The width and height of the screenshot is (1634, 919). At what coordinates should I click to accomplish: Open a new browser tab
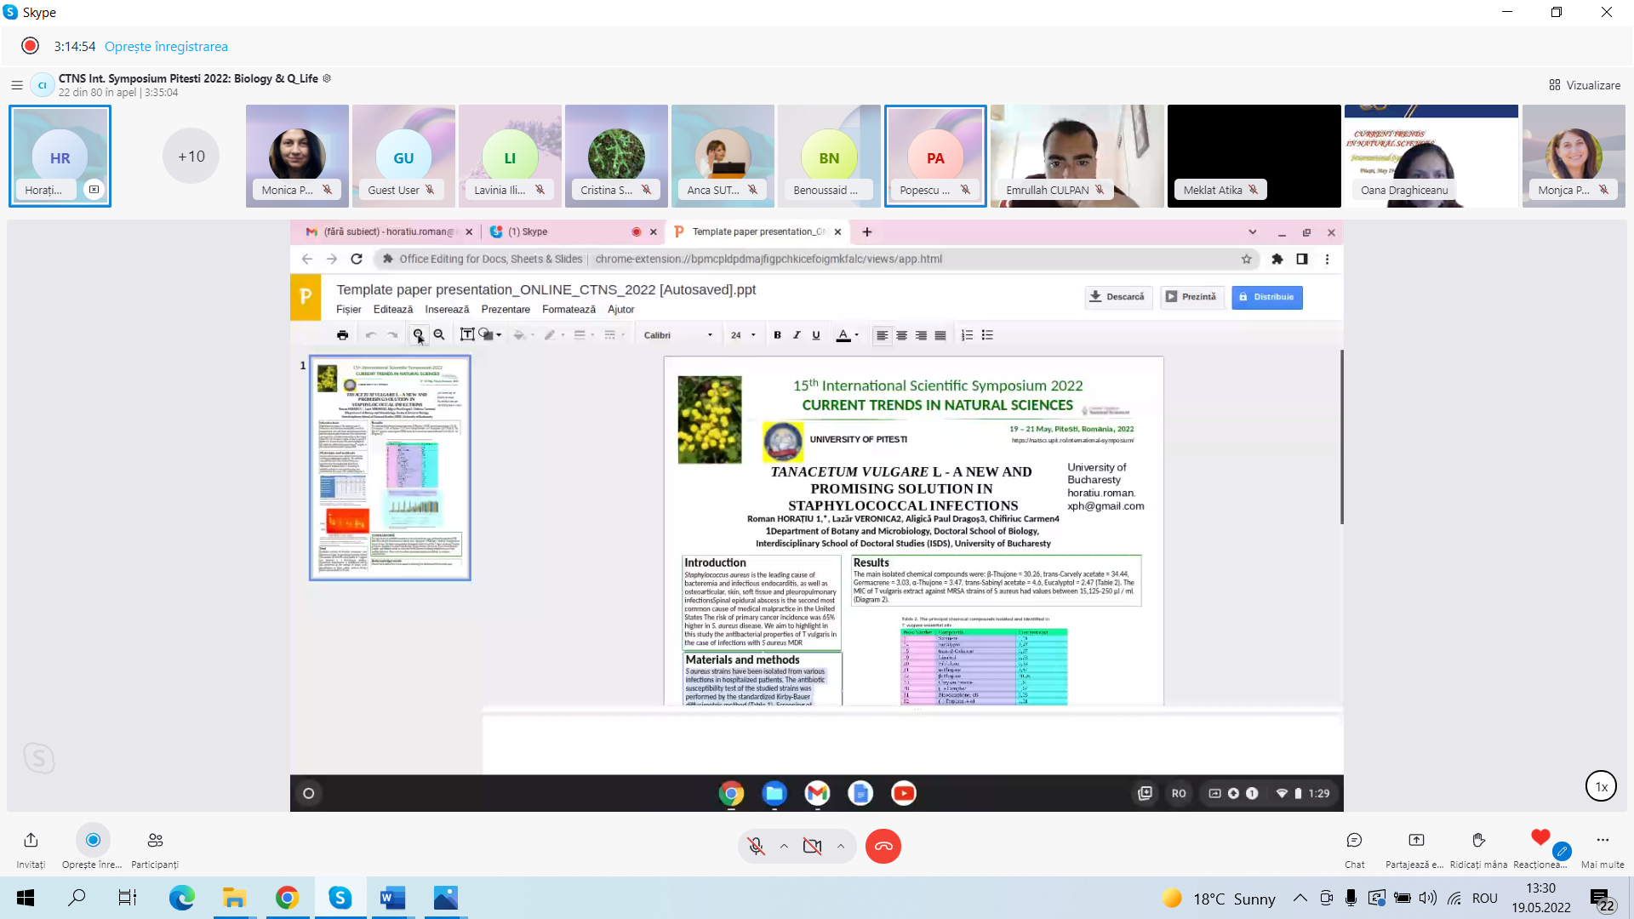[x=866, y=231]
